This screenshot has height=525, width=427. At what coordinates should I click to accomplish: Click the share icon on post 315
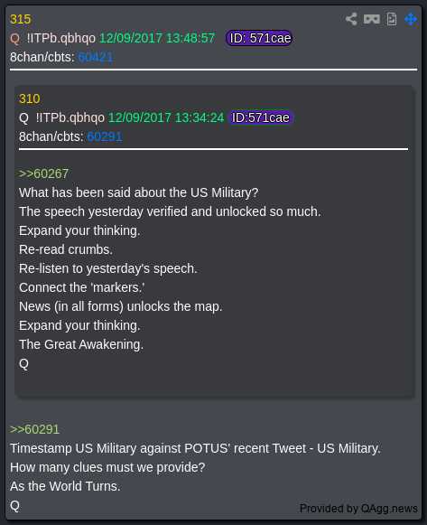351,19
